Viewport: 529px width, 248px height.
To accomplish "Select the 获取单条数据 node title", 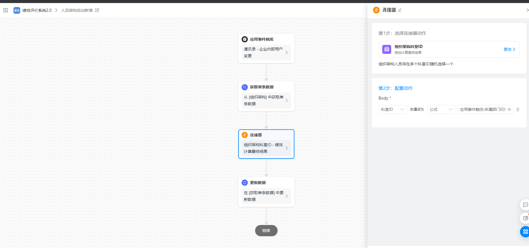I will 262,87.
